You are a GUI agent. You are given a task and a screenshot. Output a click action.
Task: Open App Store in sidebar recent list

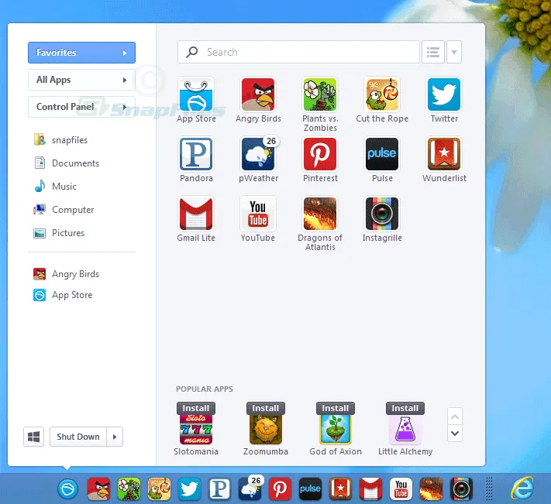click(63, 295)
